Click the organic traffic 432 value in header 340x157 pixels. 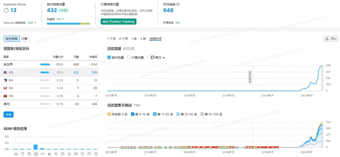[52, 10]
